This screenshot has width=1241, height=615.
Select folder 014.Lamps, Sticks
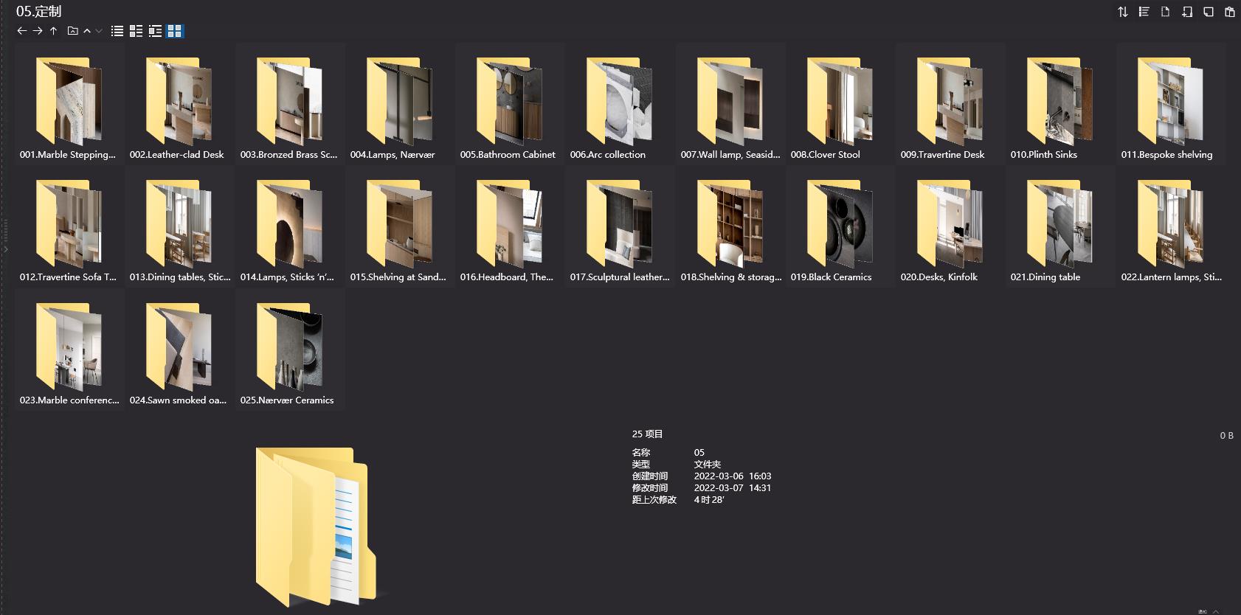pos(290,226)
